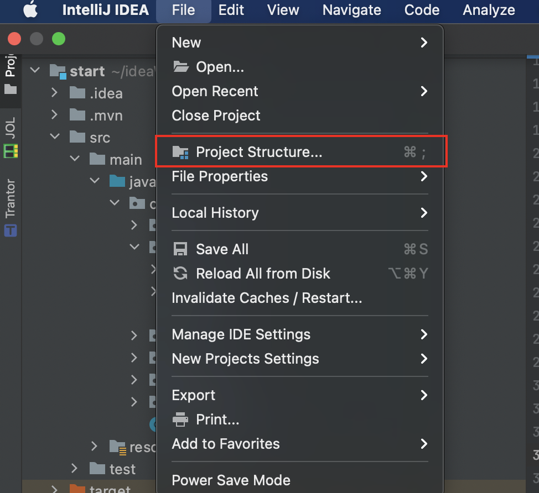The height and width of the screenshot is (493, 539).
Task: Select the start project root item
Action: pos(87,71)
